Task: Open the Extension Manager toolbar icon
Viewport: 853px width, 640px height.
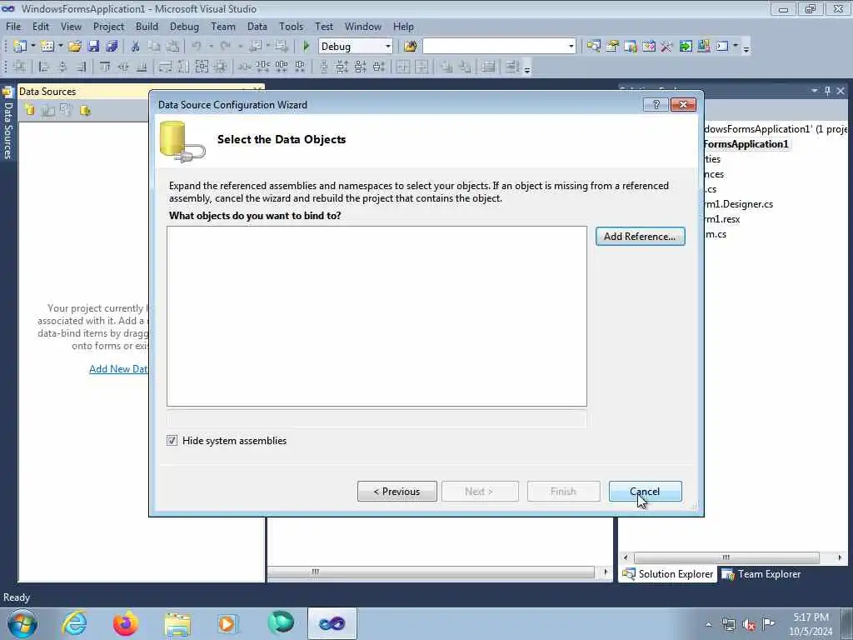Action: click(704, 47)
